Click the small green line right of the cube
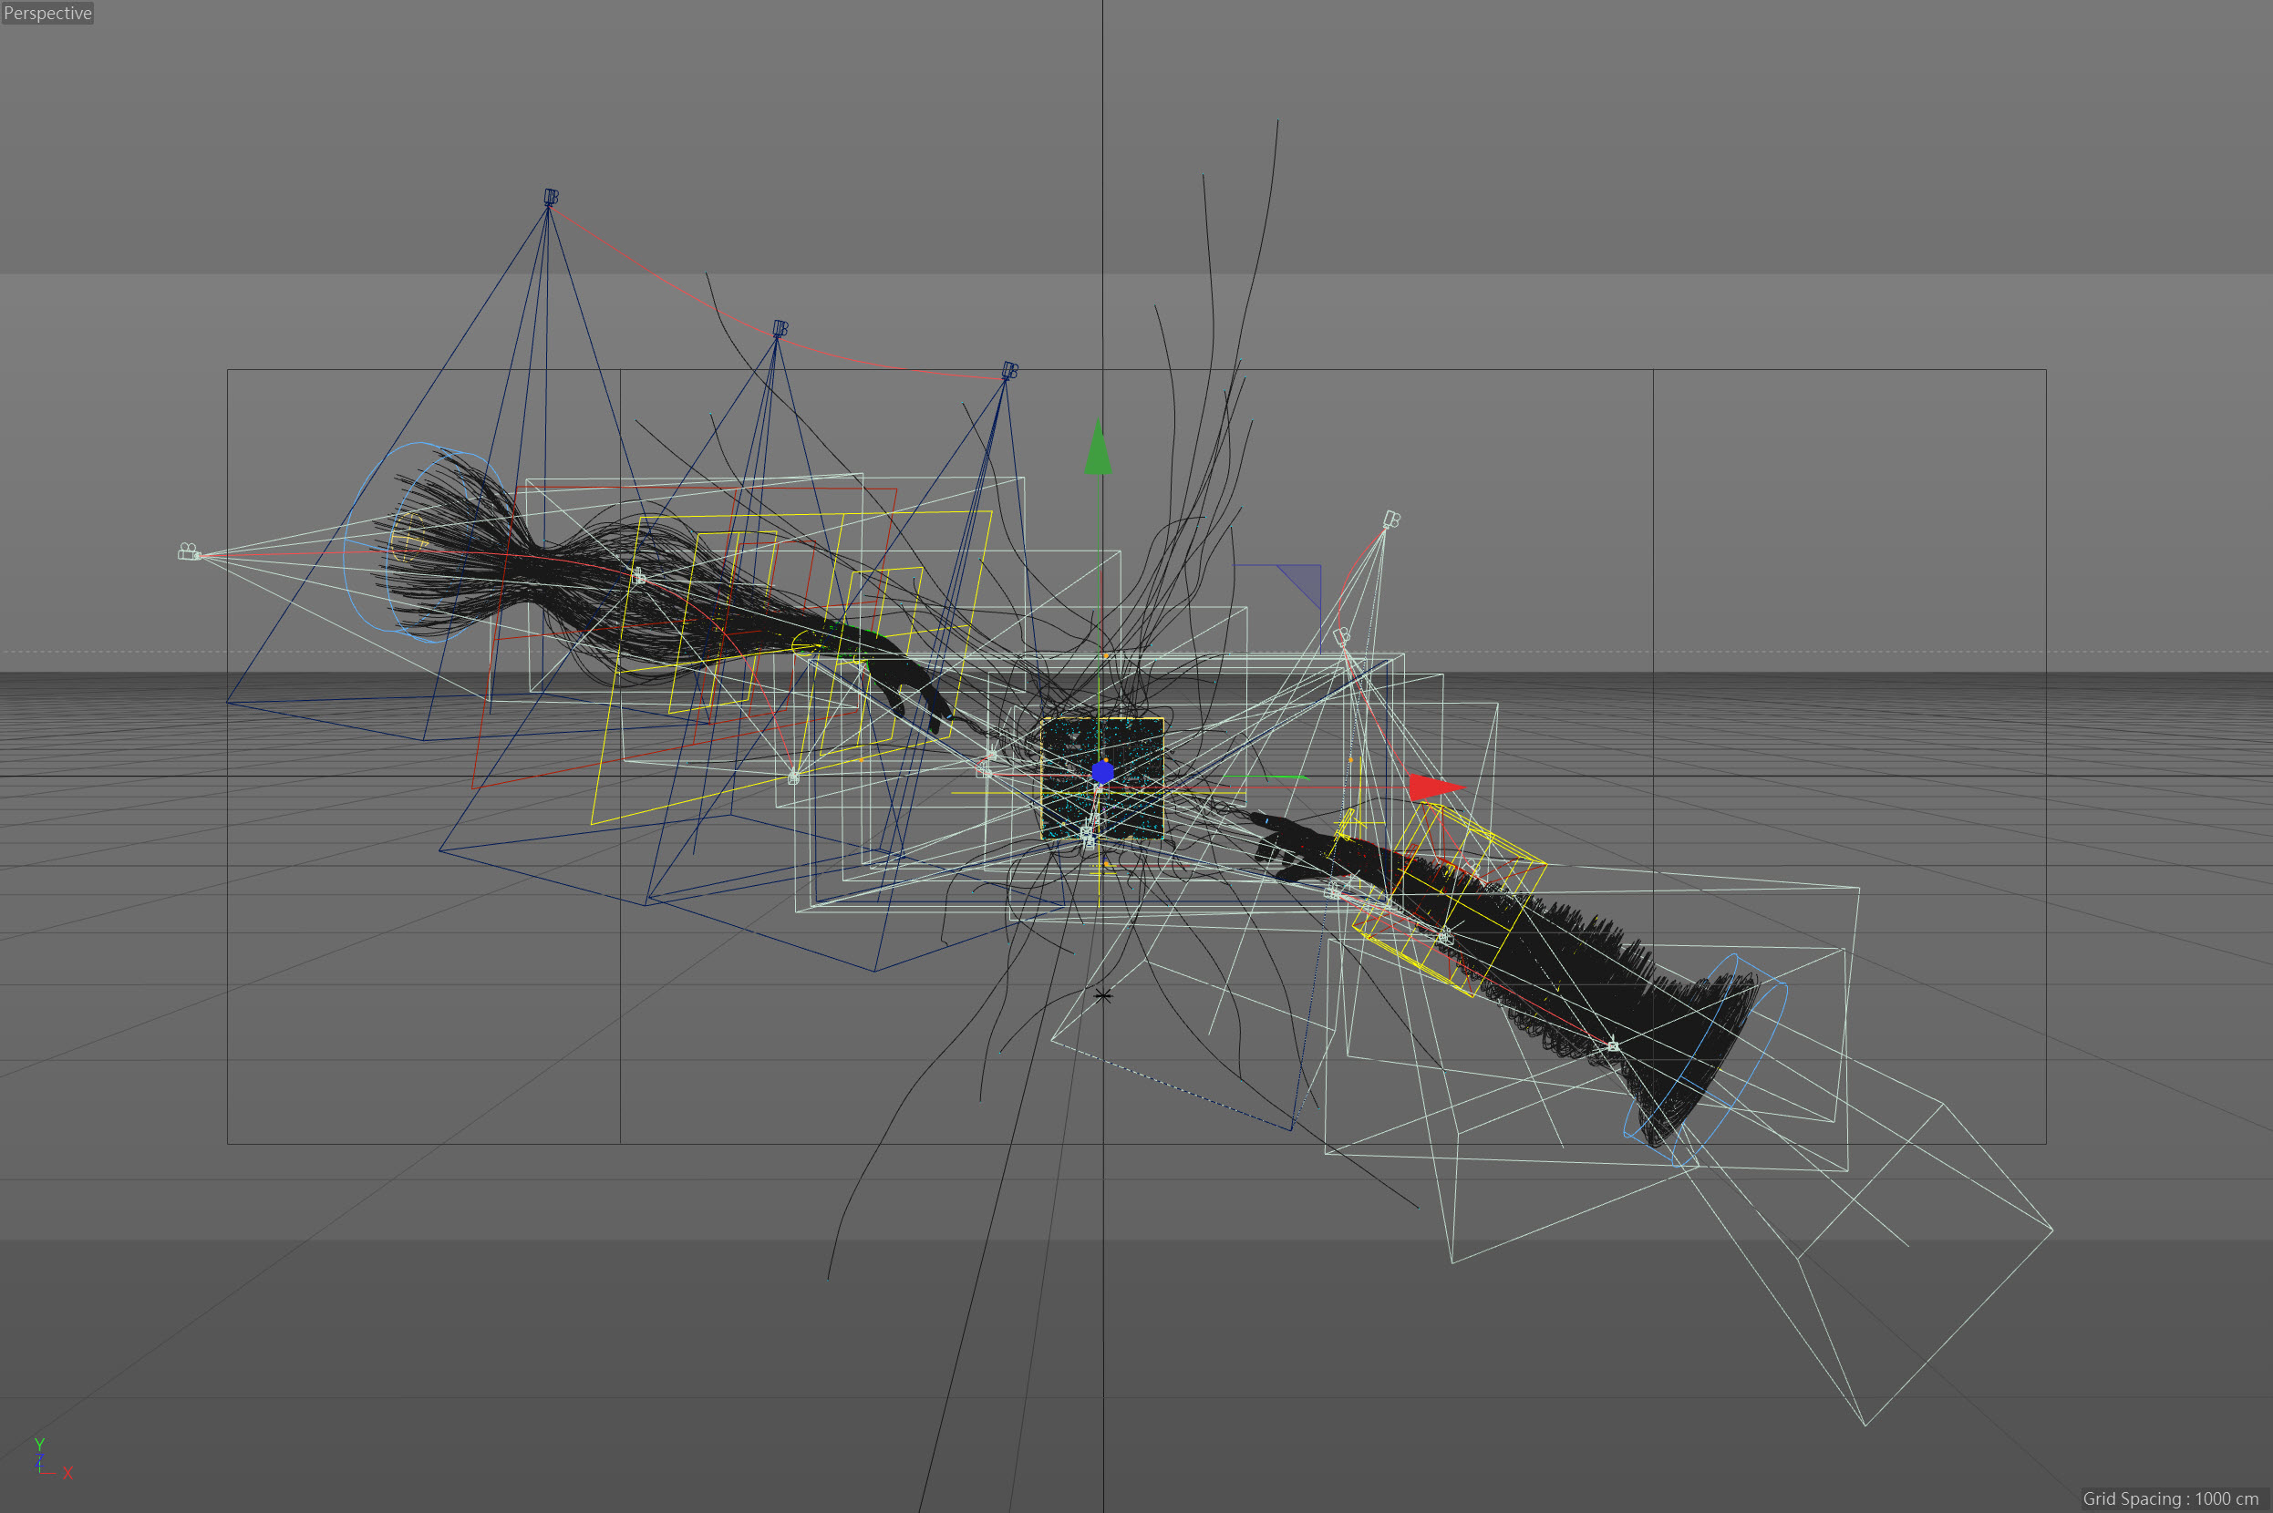The image size is (2273, 1513). pos(1265,776)
